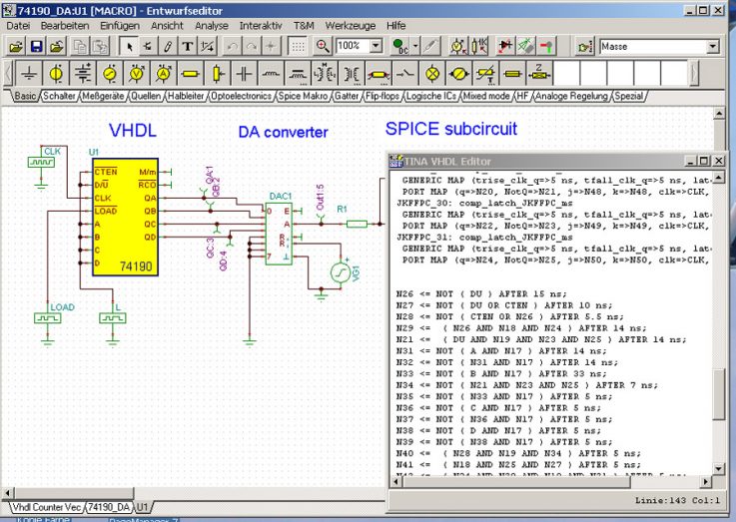The height and width of the screenshot is (522, 736).
Task: Open the Vhdl Counter Vec document tab
Action: tap(46, 507)
